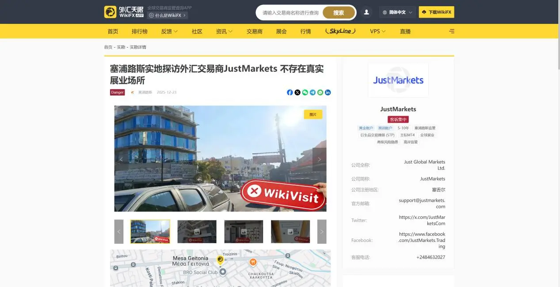The width and height of the screenshot is (560, 287).
Task: Open the 排行榜 rankings menu item
Action: [140, 31]
